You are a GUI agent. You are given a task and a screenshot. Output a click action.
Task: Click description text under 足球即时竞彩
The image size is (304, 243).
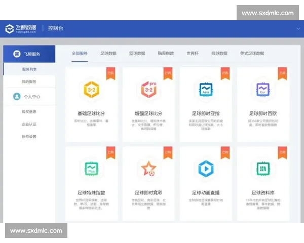click(148, 204)
